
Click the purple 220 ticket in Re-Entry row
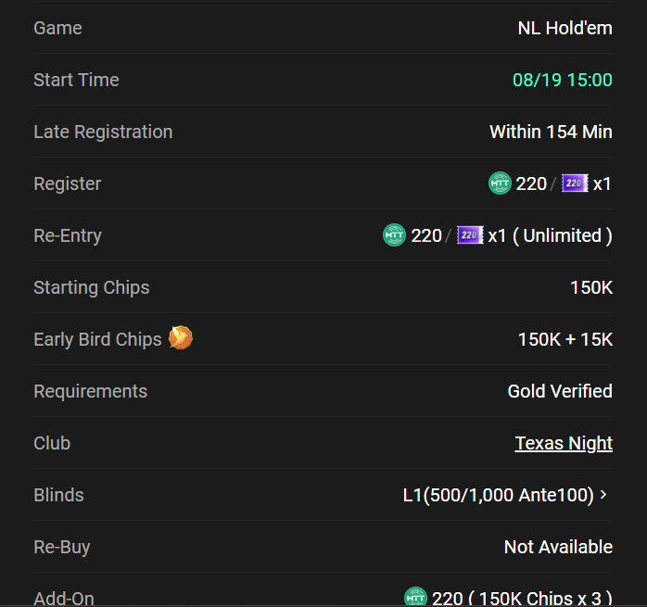[x=470, y=235]
